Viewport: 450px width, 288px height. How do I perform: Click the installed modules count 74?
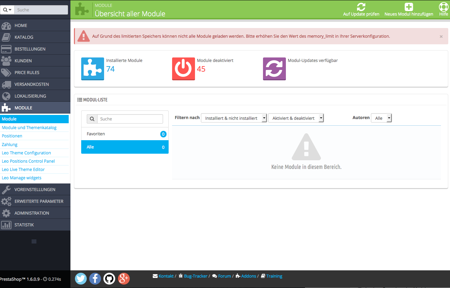coord(110,69)
